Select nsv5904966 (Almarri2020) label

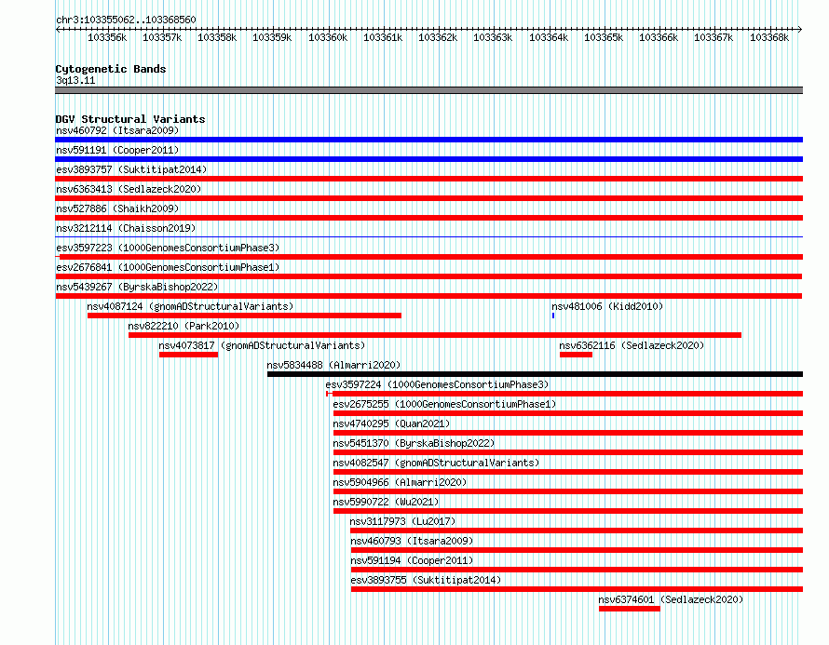400,482
